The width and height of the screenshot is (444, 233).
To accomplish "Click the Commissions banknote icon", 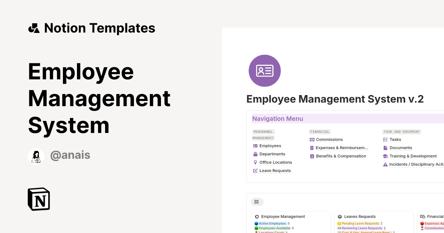I will pos(312,139).
